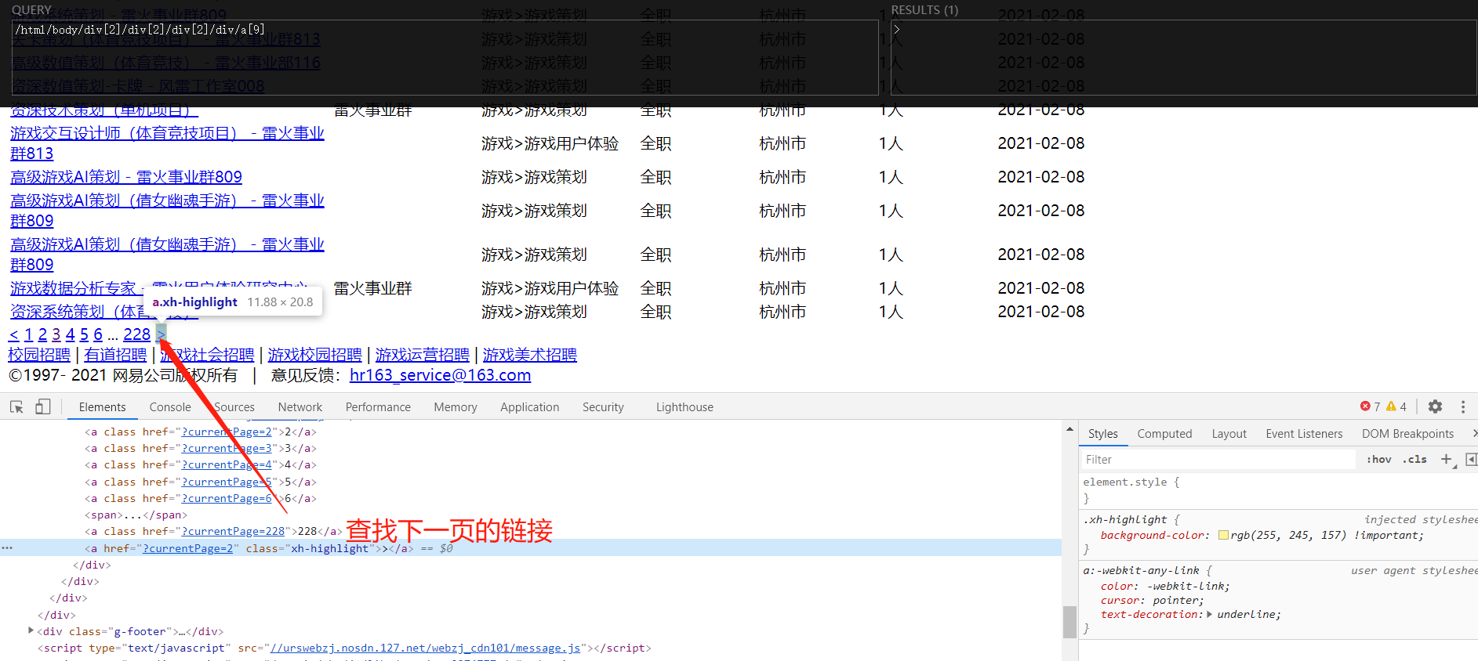Screen dimensions: 1478x661
Task: Open the Sources tab
Action: 234,407
